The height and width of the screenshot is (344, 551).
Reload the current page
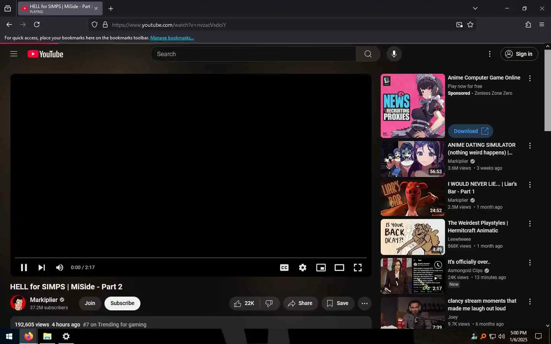click(x=37, y=24)
